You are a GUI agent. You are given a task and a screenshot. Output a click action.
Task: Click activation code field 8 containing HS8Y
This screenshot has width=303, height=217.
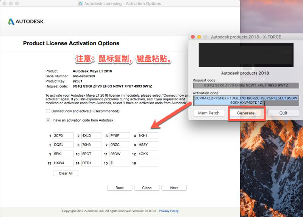(x=148, y=145)
